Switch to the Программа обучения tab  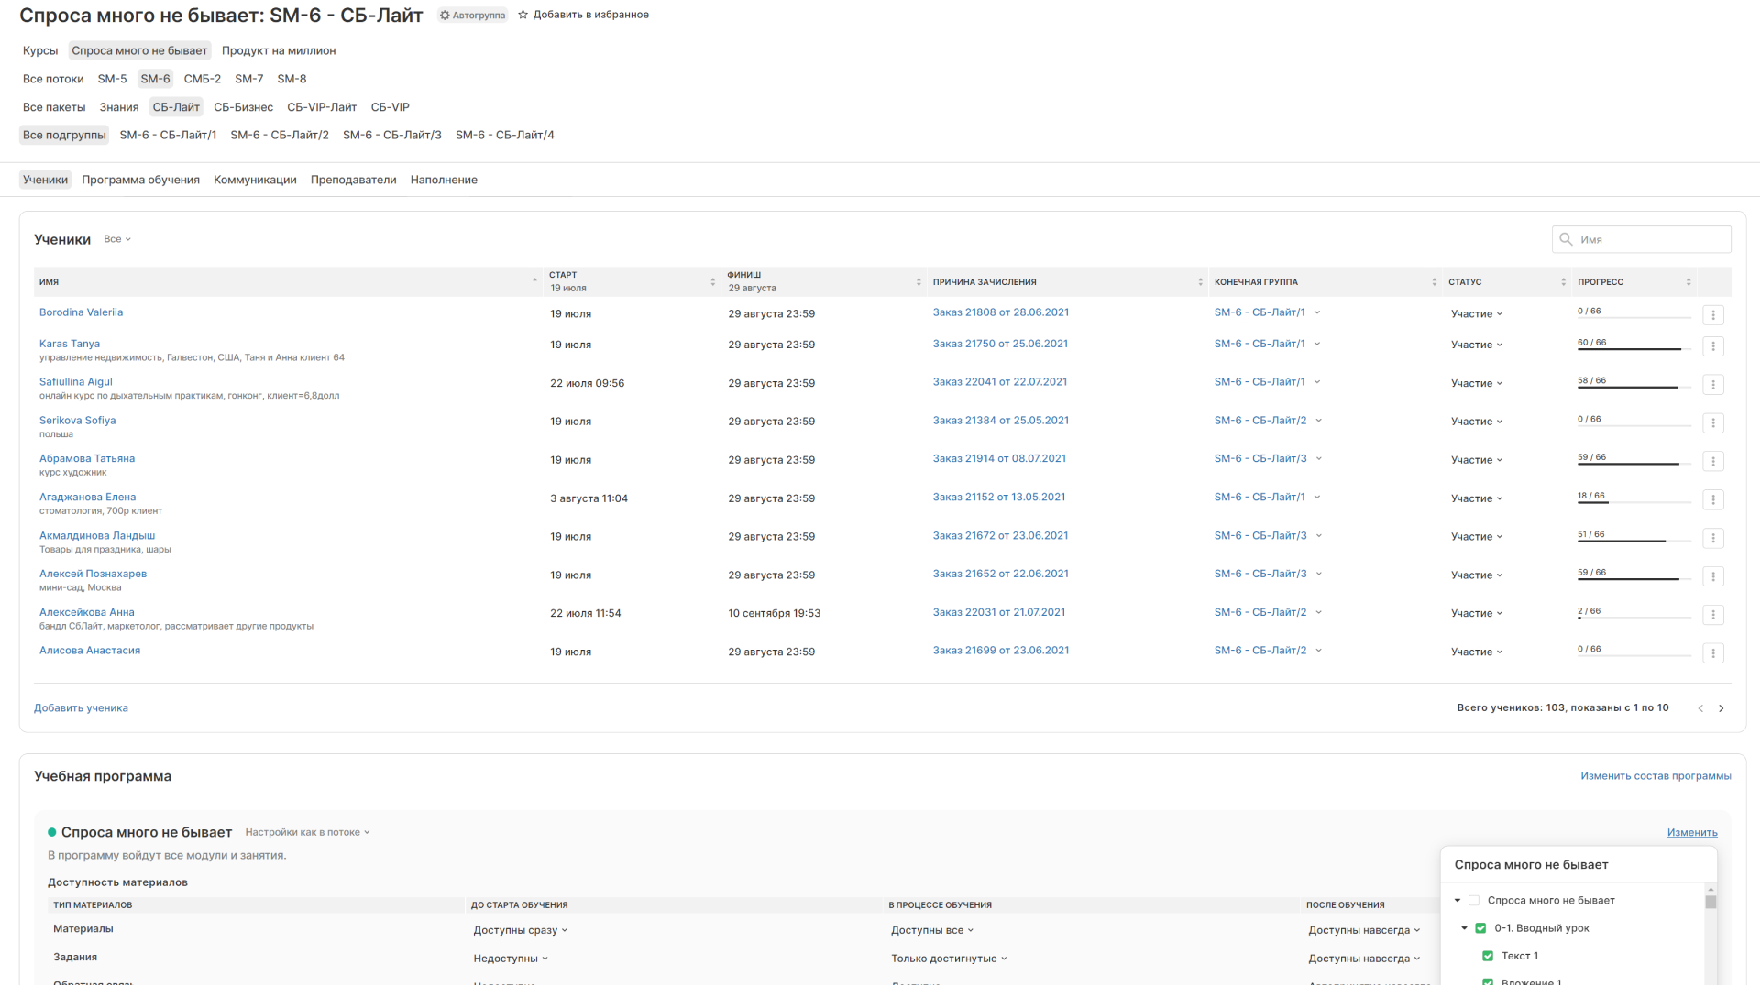pos(140,180)
